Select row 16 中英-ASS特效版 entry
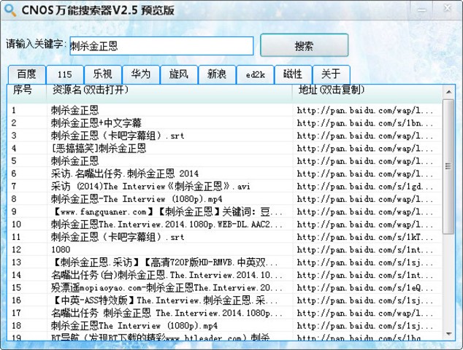The width and height of the screenshot is (463, 350). point(165,300)
